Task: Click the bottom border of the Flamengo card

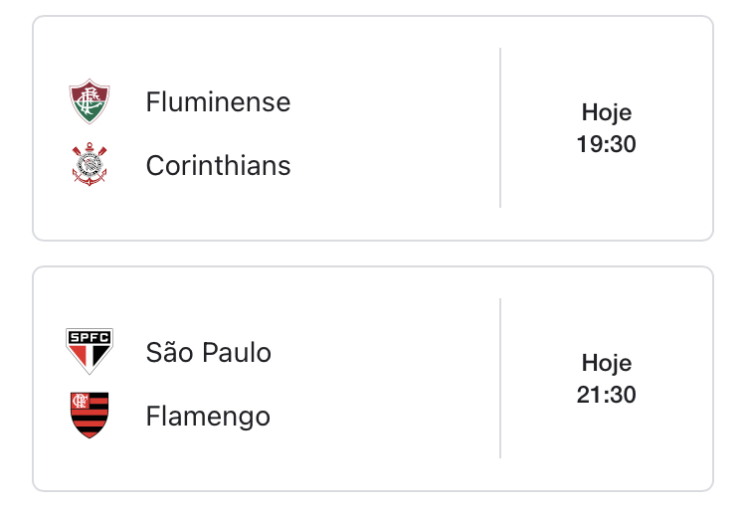Action: click(373, 490)
